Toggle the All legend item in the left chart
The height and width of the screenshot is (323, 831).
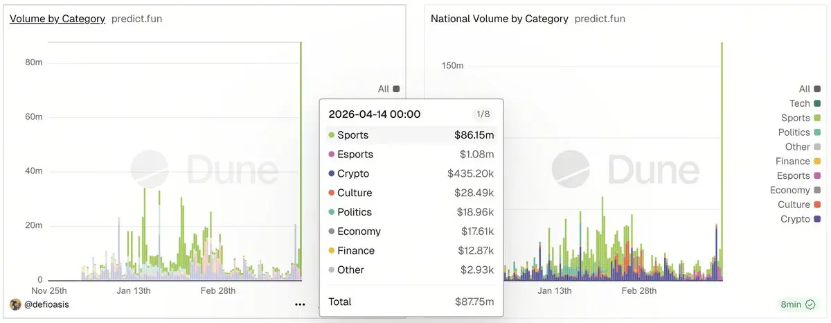[x=388, y=89]
